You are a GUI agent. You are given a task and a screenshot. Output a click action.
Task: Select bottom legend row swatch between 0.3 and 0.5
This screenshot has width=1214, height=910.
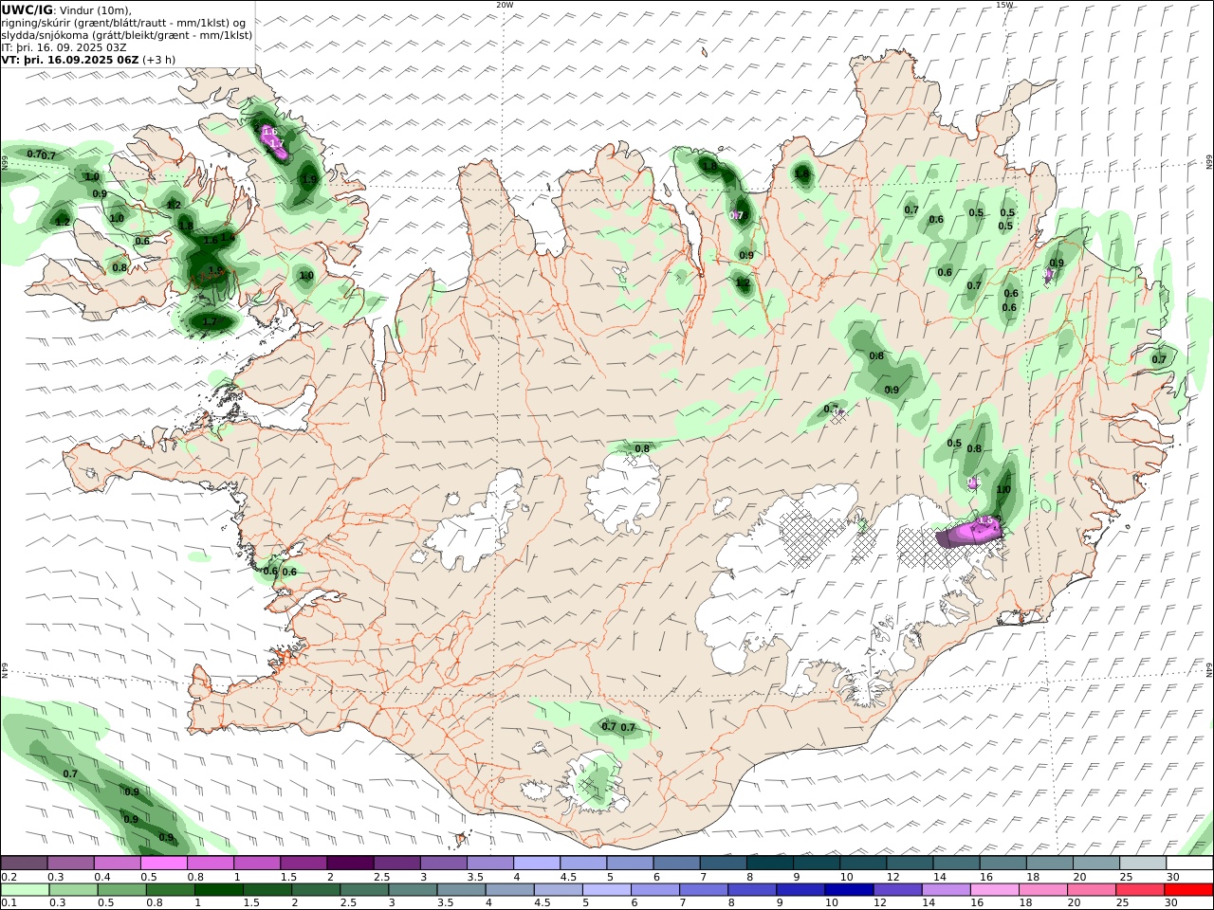74,890
